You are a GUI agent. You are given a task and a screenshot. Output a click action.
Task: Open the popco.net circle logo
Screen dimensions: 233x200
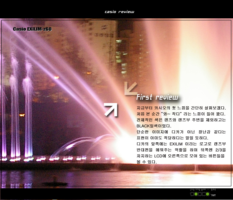coord(200,194)
